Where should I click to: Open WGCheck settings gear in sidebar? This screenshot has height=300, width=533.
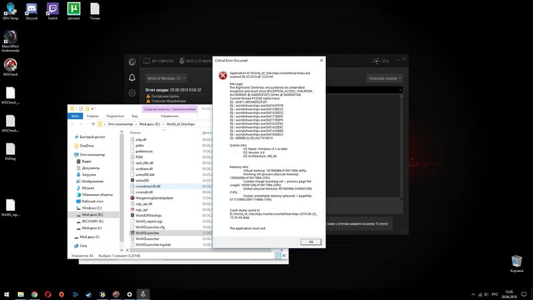pos(132,93)
